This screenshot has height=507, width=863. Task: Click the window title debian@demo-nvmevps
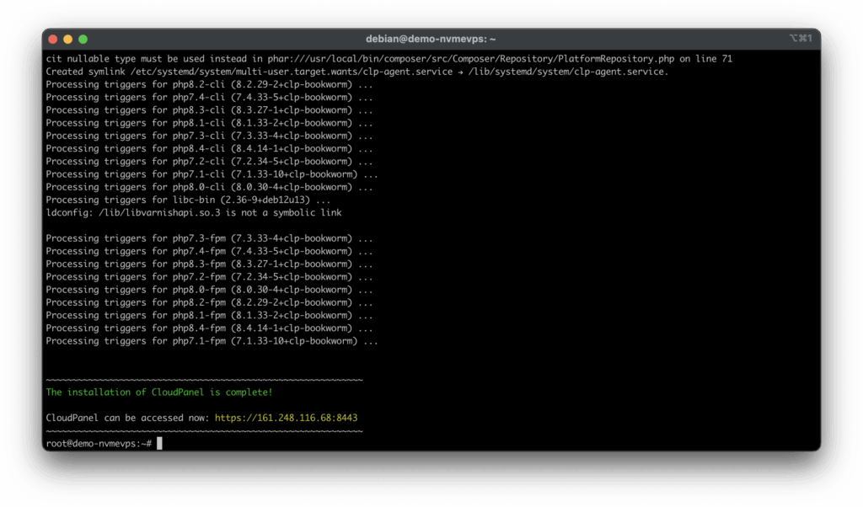pos(431,39)
